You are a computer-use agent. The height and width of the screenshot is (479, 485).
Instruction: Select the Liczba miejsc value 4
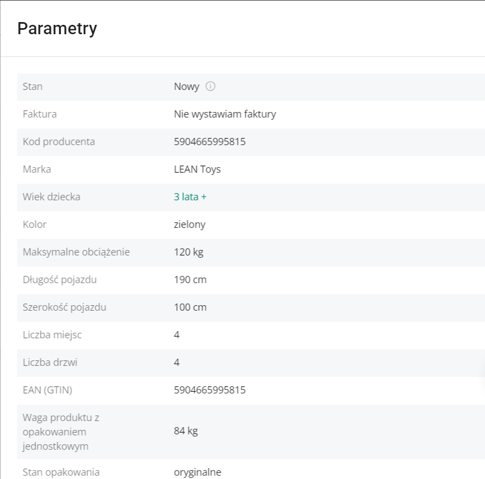pyautogui.click(x=177, y=334)
